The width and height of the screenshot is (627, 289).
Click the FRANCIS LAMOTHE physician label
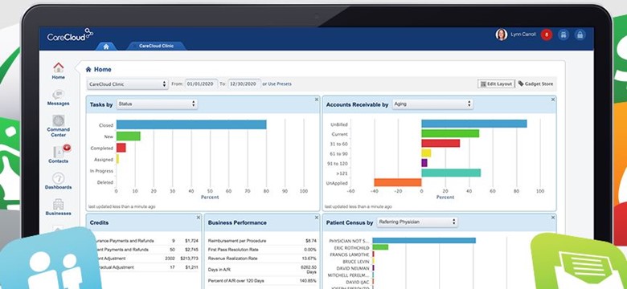(350, 254)
